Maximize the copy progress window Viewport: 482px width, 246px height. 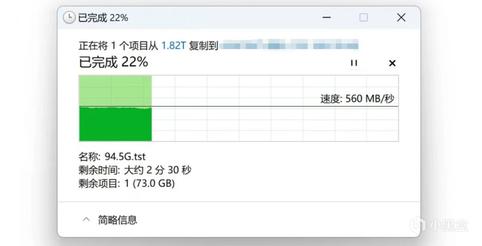pos(363,17)
